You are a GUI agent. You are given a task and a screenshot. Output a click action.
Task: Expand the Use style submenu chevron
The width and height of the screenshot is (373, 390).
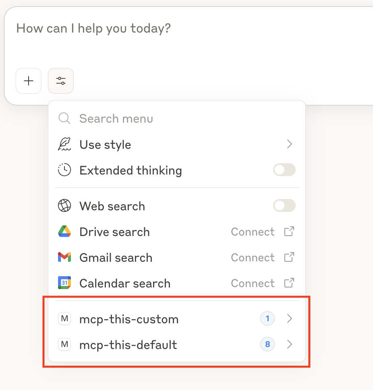[289, 144]
